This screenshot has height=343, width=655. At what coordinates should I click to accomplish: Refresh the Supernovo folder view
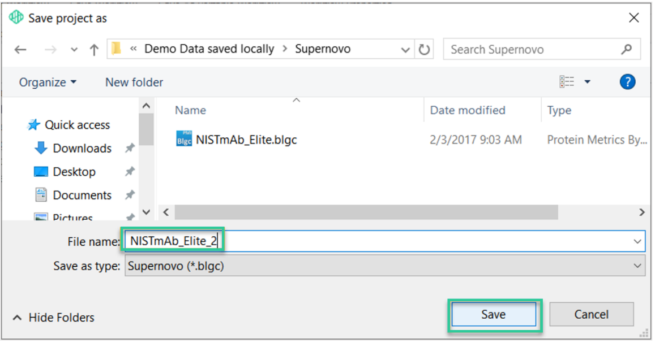424,50
